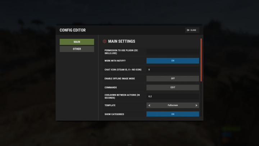The width and height of the screenshot is (259, 146).
Task: Toggle Work With Notify switch
Action: pyautogui.click(x=173, y=61)
